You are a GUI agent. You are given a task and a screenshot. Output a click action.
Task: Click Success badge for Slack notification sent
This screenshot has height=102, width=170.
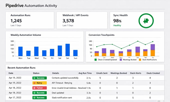pyautogui.click(x=39, y=98)
